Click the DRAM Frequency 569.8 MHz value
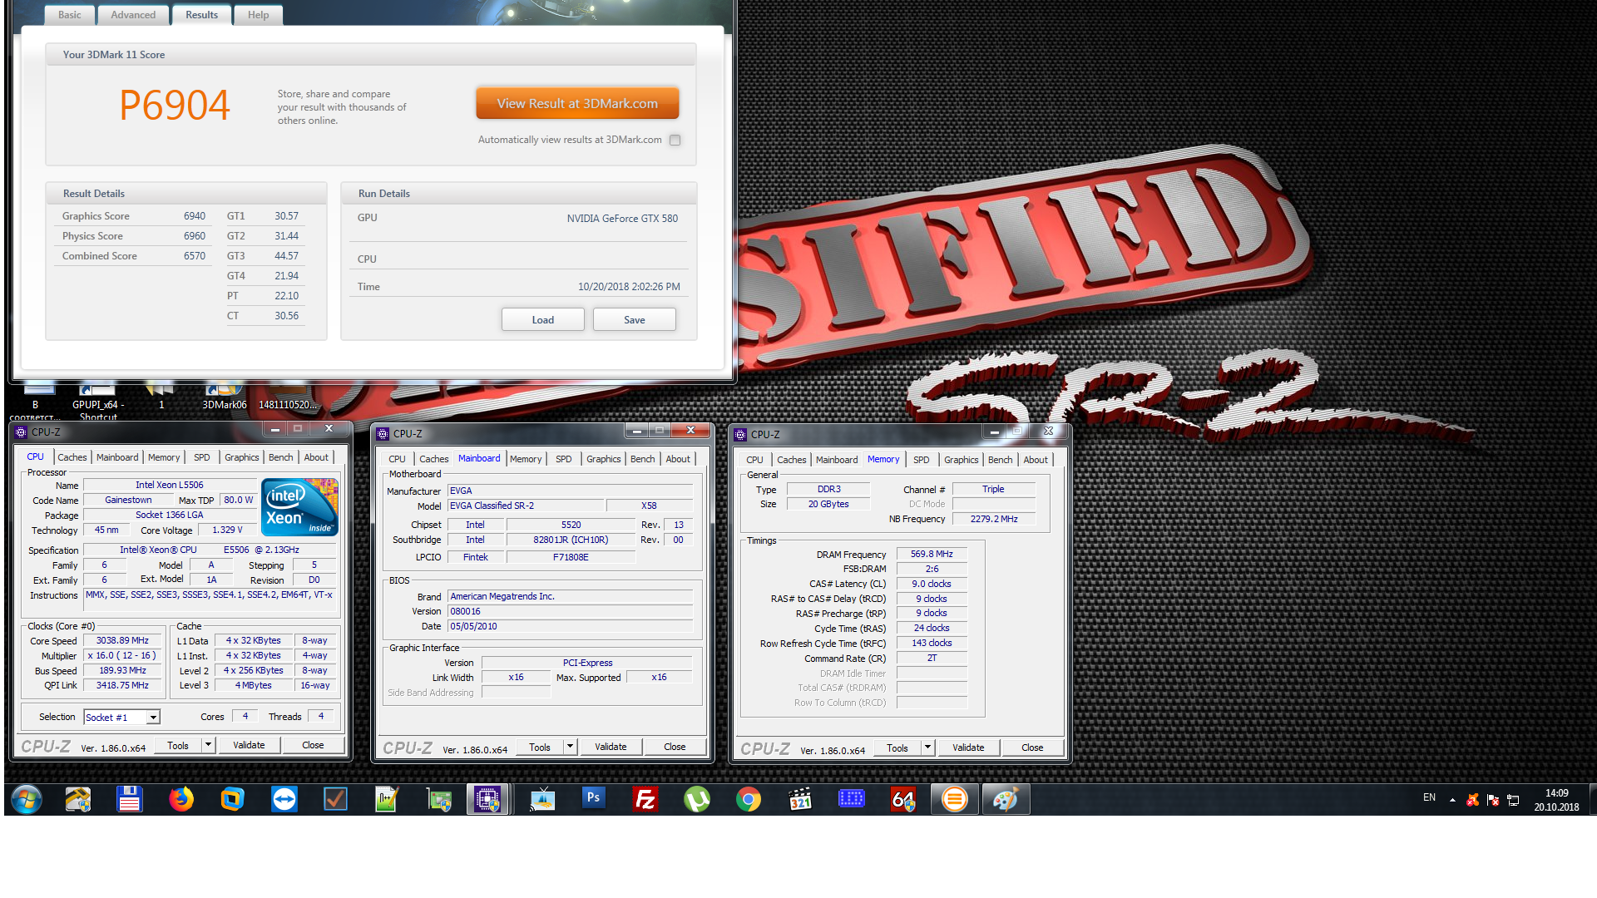This screenshot has height=898, width=1597. 932,554
